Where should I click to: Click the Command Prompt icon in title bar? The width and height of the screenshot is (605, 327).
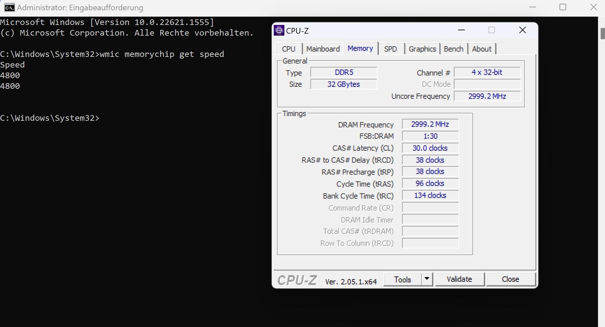pyautogui.click(x=9, y=7)
